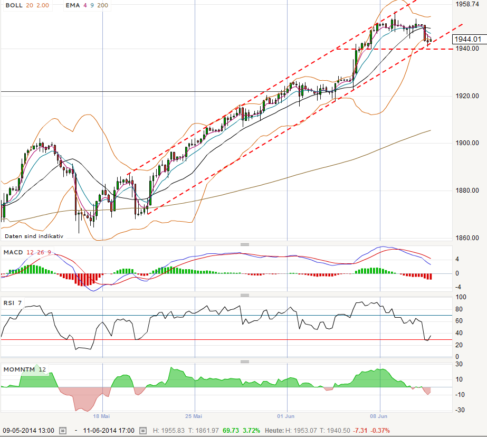The width and height of the screenshot is (487, 437).
Task: Select the MOMNTM 12 indicator label
Action: click(25, 369)
